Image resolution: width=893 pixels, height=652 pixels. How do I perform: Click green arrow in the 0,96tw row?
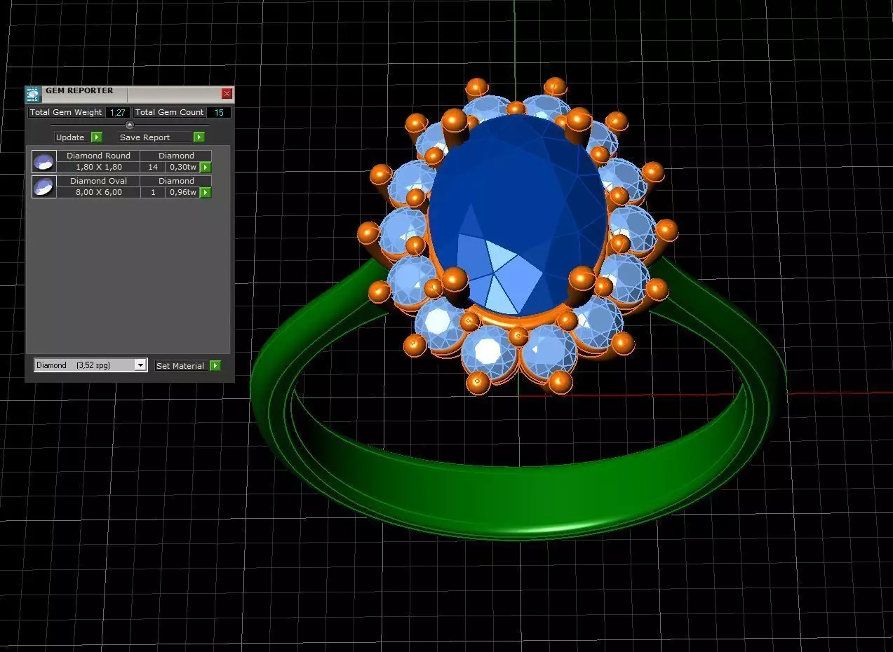coord(206,192)
